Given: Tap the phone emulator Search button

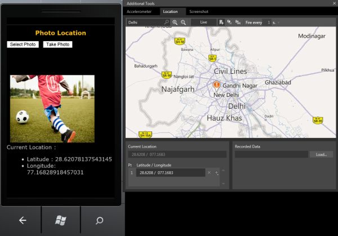Looking at the screenshot, I should tap(99, 220).
